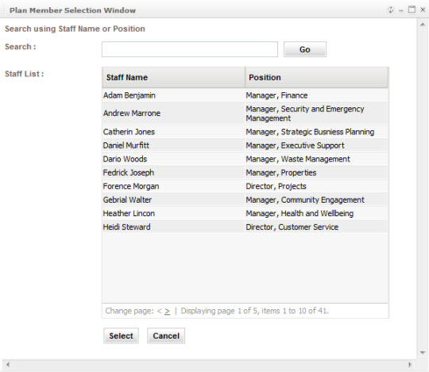Go to previous page with < link
The height and width of the screenshot is (372, 429).
[x=159, y=312]
